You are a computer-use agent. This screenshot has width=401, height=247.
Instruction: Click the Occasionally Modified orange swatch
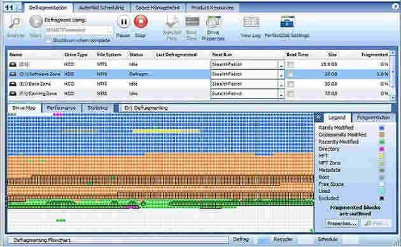click(x=381, y=135)
